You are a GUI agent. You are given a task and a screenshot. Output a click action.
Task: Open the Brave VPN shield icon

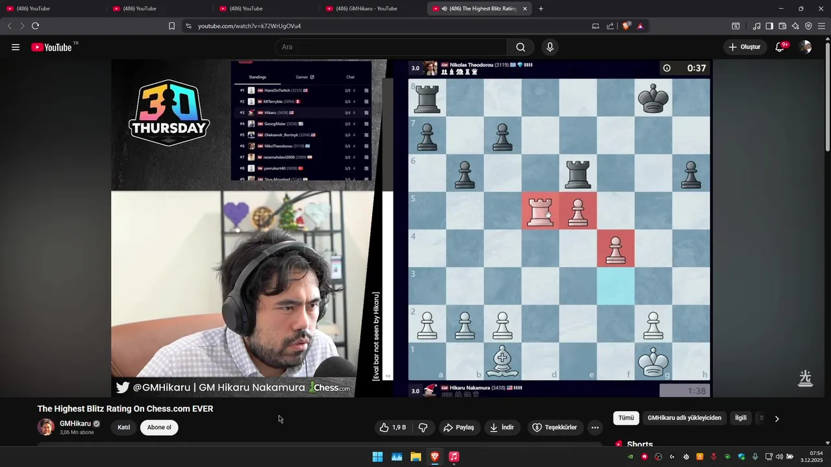(x=808, y=26)
